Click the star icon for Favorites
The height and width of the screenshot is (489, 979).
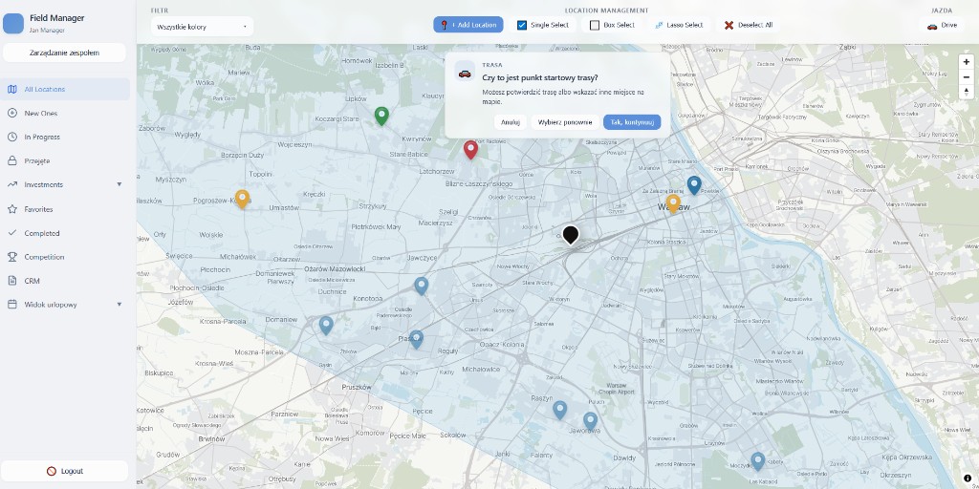tap(11, 209)
